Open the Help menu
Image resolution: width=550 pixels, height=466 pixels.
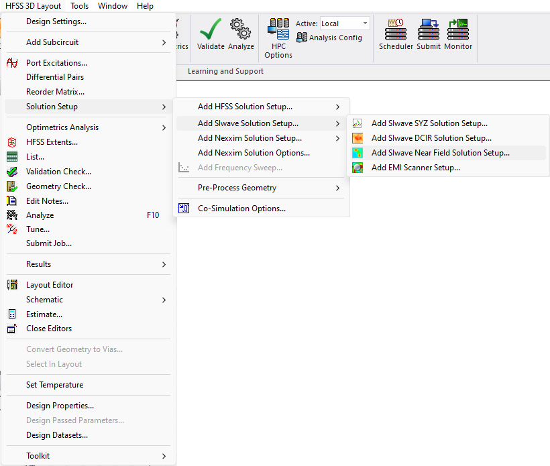click(x=145, y=5)
